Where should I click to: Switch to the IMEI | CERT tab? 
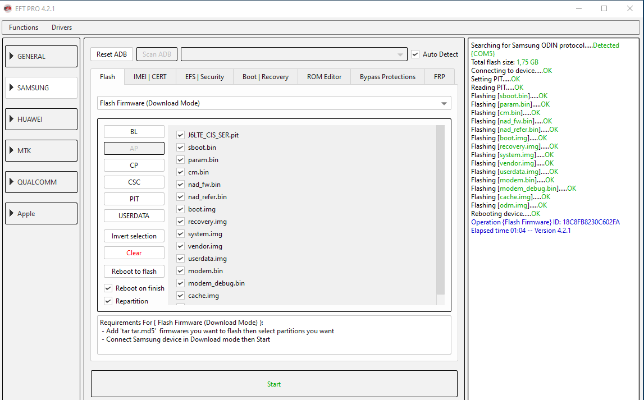coord(150,77)
